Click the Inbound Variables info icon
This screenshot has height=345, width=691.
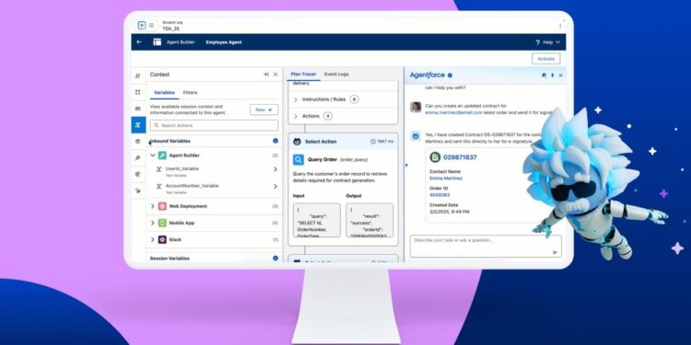click(x=275, y=141)
